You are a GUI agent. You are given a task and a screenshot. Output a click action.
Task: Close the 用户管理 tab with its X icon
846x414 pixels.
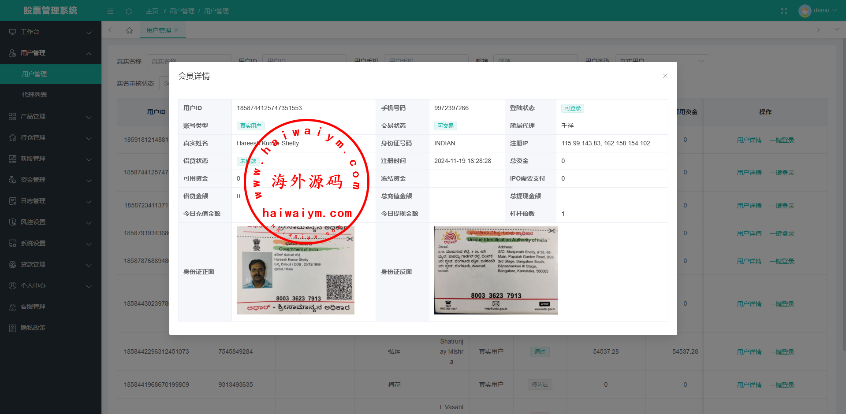click(x=176, y=30)
